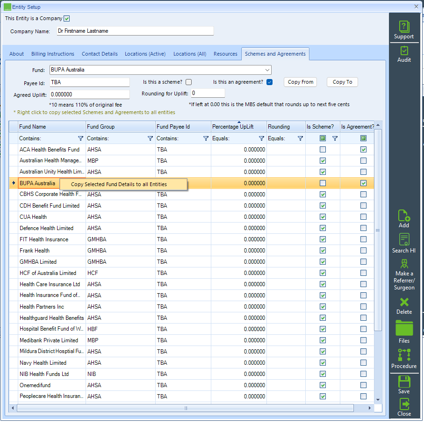424x440 pixels.
Task: Sort by Fund Group column header
Action: pyautogui.click(x=121, y=127)
